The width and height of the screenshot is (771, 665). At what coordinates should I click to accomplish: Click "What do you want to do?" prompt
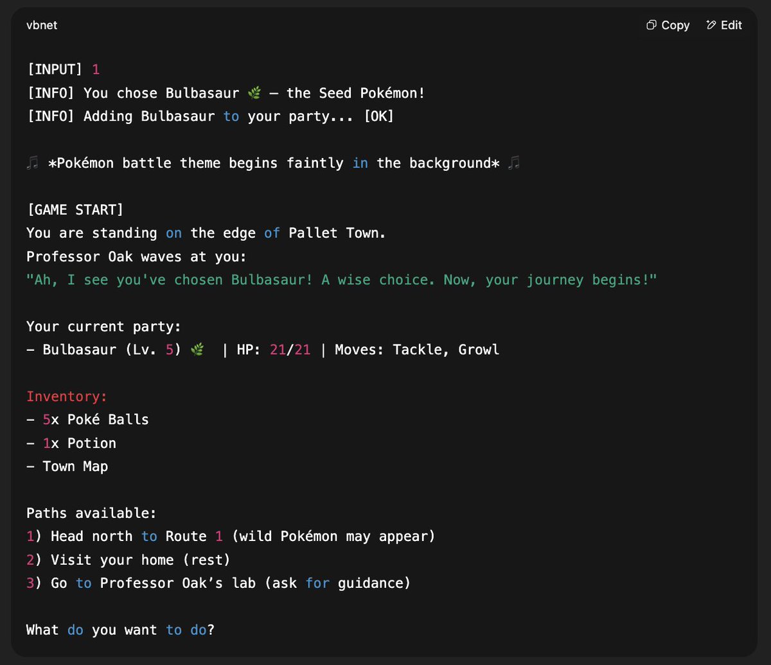point(120,630)
